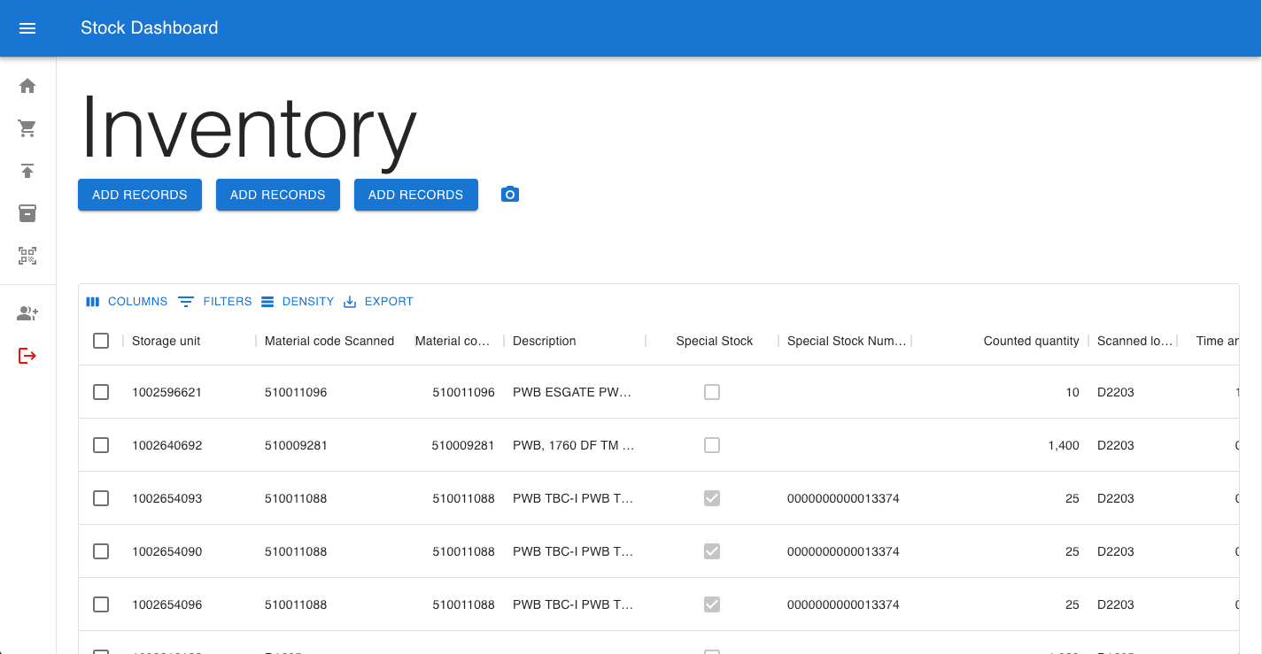Click the upload arrow sidebar icon
1262x654 pixels.
coord(27,171)
